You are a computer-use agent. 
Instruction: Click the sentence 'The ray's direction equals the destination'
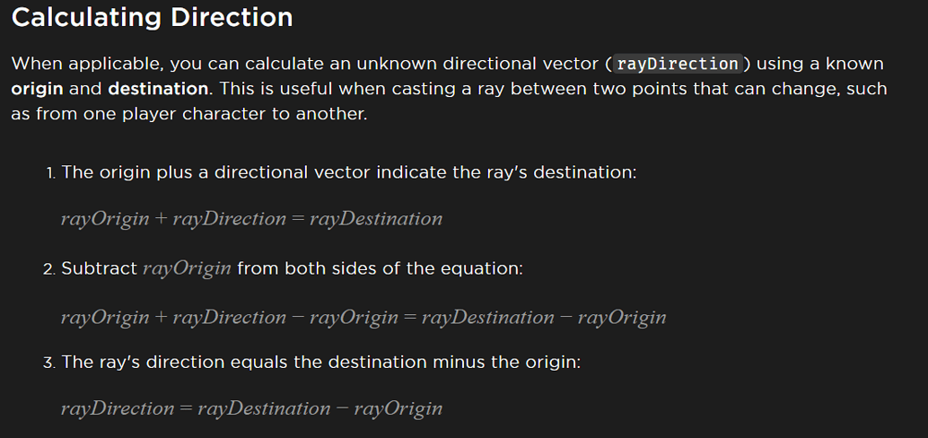point(320,362)
